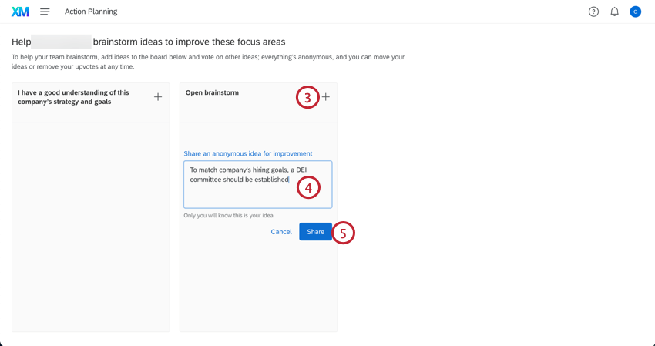
Task: Click the Action Planning page title
Action: click(91, 12)
